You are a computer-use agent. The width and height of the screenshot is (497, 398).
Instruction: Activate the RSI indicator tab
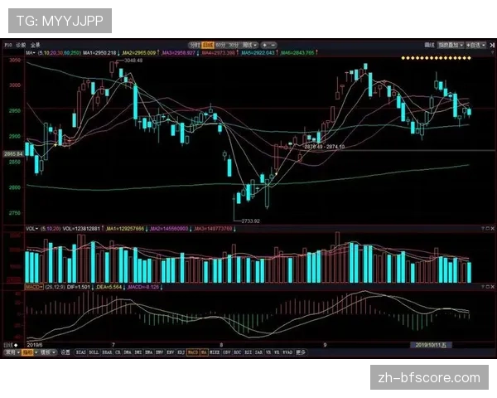coord(248,352)
